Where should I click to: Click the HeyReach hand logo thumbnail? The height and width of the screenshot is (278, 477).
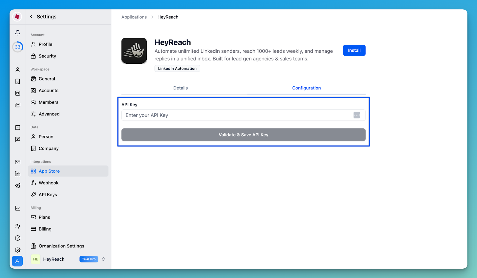pos(134,51)
